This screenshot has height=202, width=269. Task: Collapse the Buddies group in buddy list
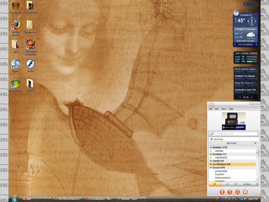coord(211,148)
